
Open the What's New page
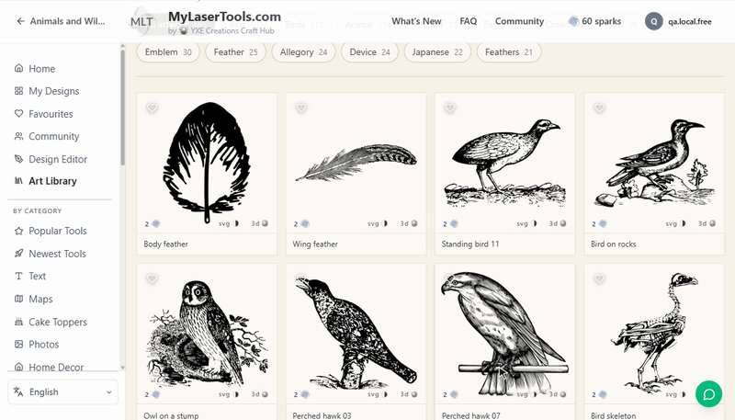pyautogui.click(x=416, y=21)
